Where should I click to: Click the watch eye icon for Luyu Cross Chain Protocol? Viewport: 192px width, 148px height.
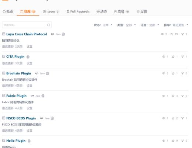162,34
